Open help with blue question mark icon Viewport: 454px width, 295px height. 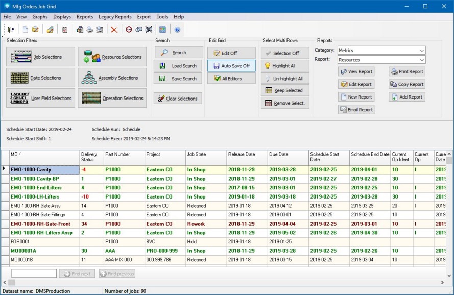pyautogui.click(x=177, y=30)
